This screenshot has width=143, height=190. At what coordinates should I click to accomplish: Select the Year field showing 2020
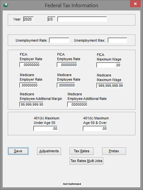coord(29,19)
